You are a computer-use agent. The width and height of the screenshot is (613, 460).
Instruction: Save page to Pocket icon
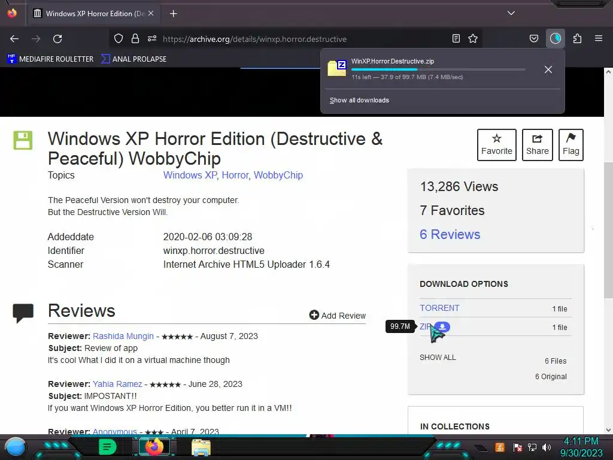pyautogui.click(x=534, y=38)
